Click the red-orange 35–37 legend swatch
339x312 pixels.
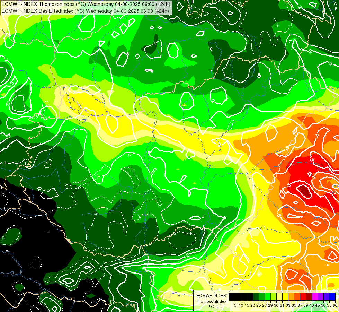(x=297, y=297)
